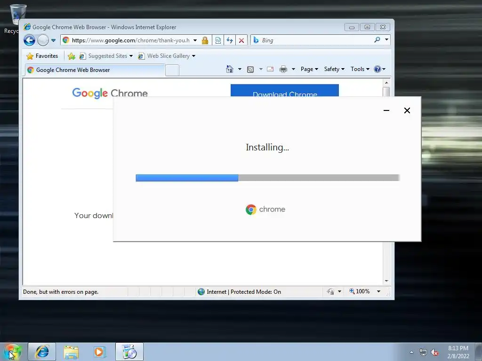Viewport: 482px width, 361px height.
Task: Refresh the page with the Refresh icon
Action: coord(230,40)
